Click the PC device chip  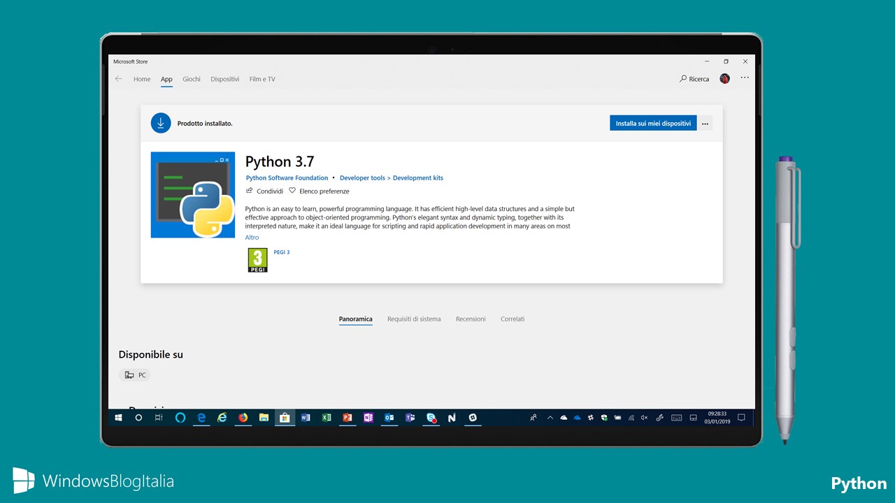[135, 375]
